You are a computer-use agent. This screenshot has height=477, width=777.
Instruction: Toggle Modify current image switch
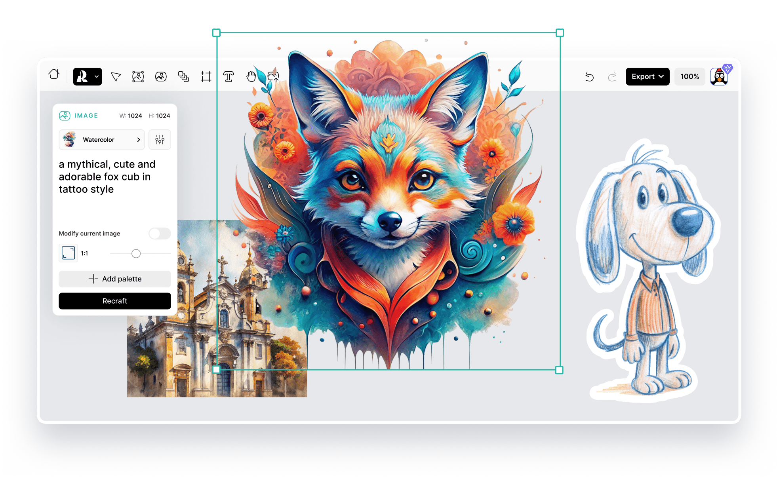(x=160, y=234)
